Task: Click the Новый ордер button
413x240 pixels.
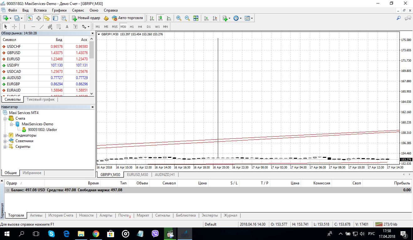Action: (86, 18)
